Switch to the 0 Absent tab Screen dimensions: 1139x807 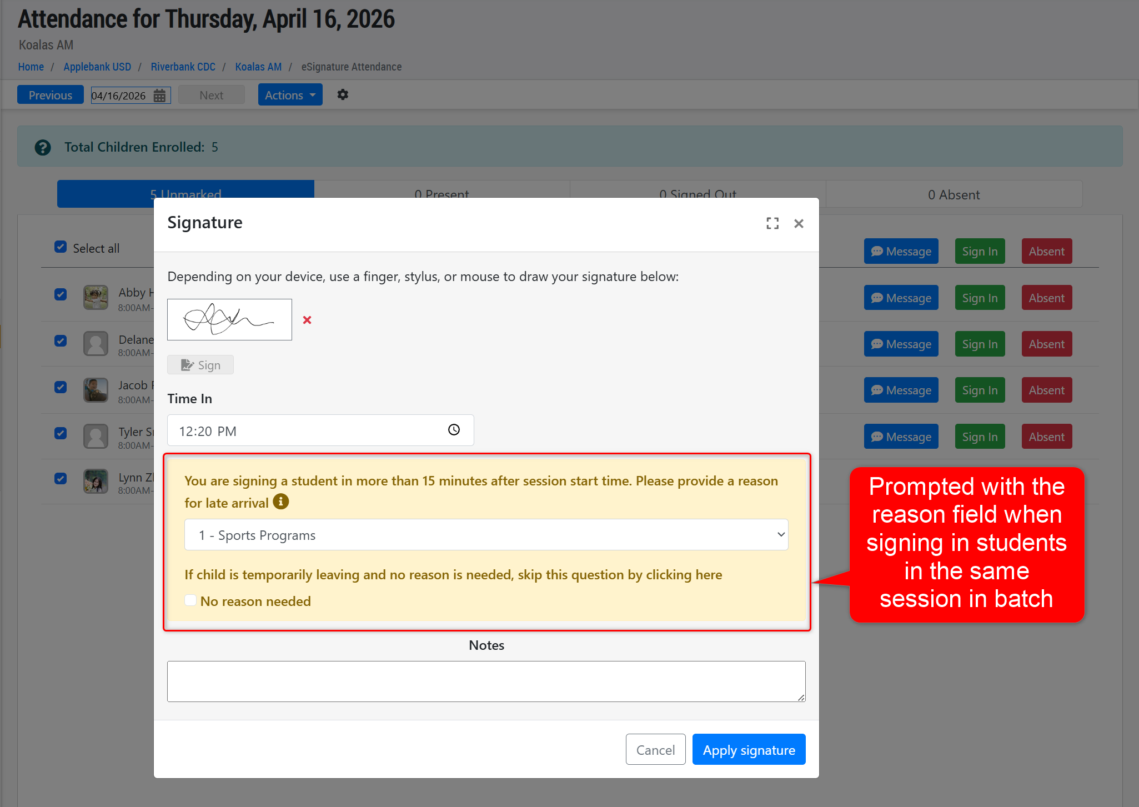pos(954,194)
